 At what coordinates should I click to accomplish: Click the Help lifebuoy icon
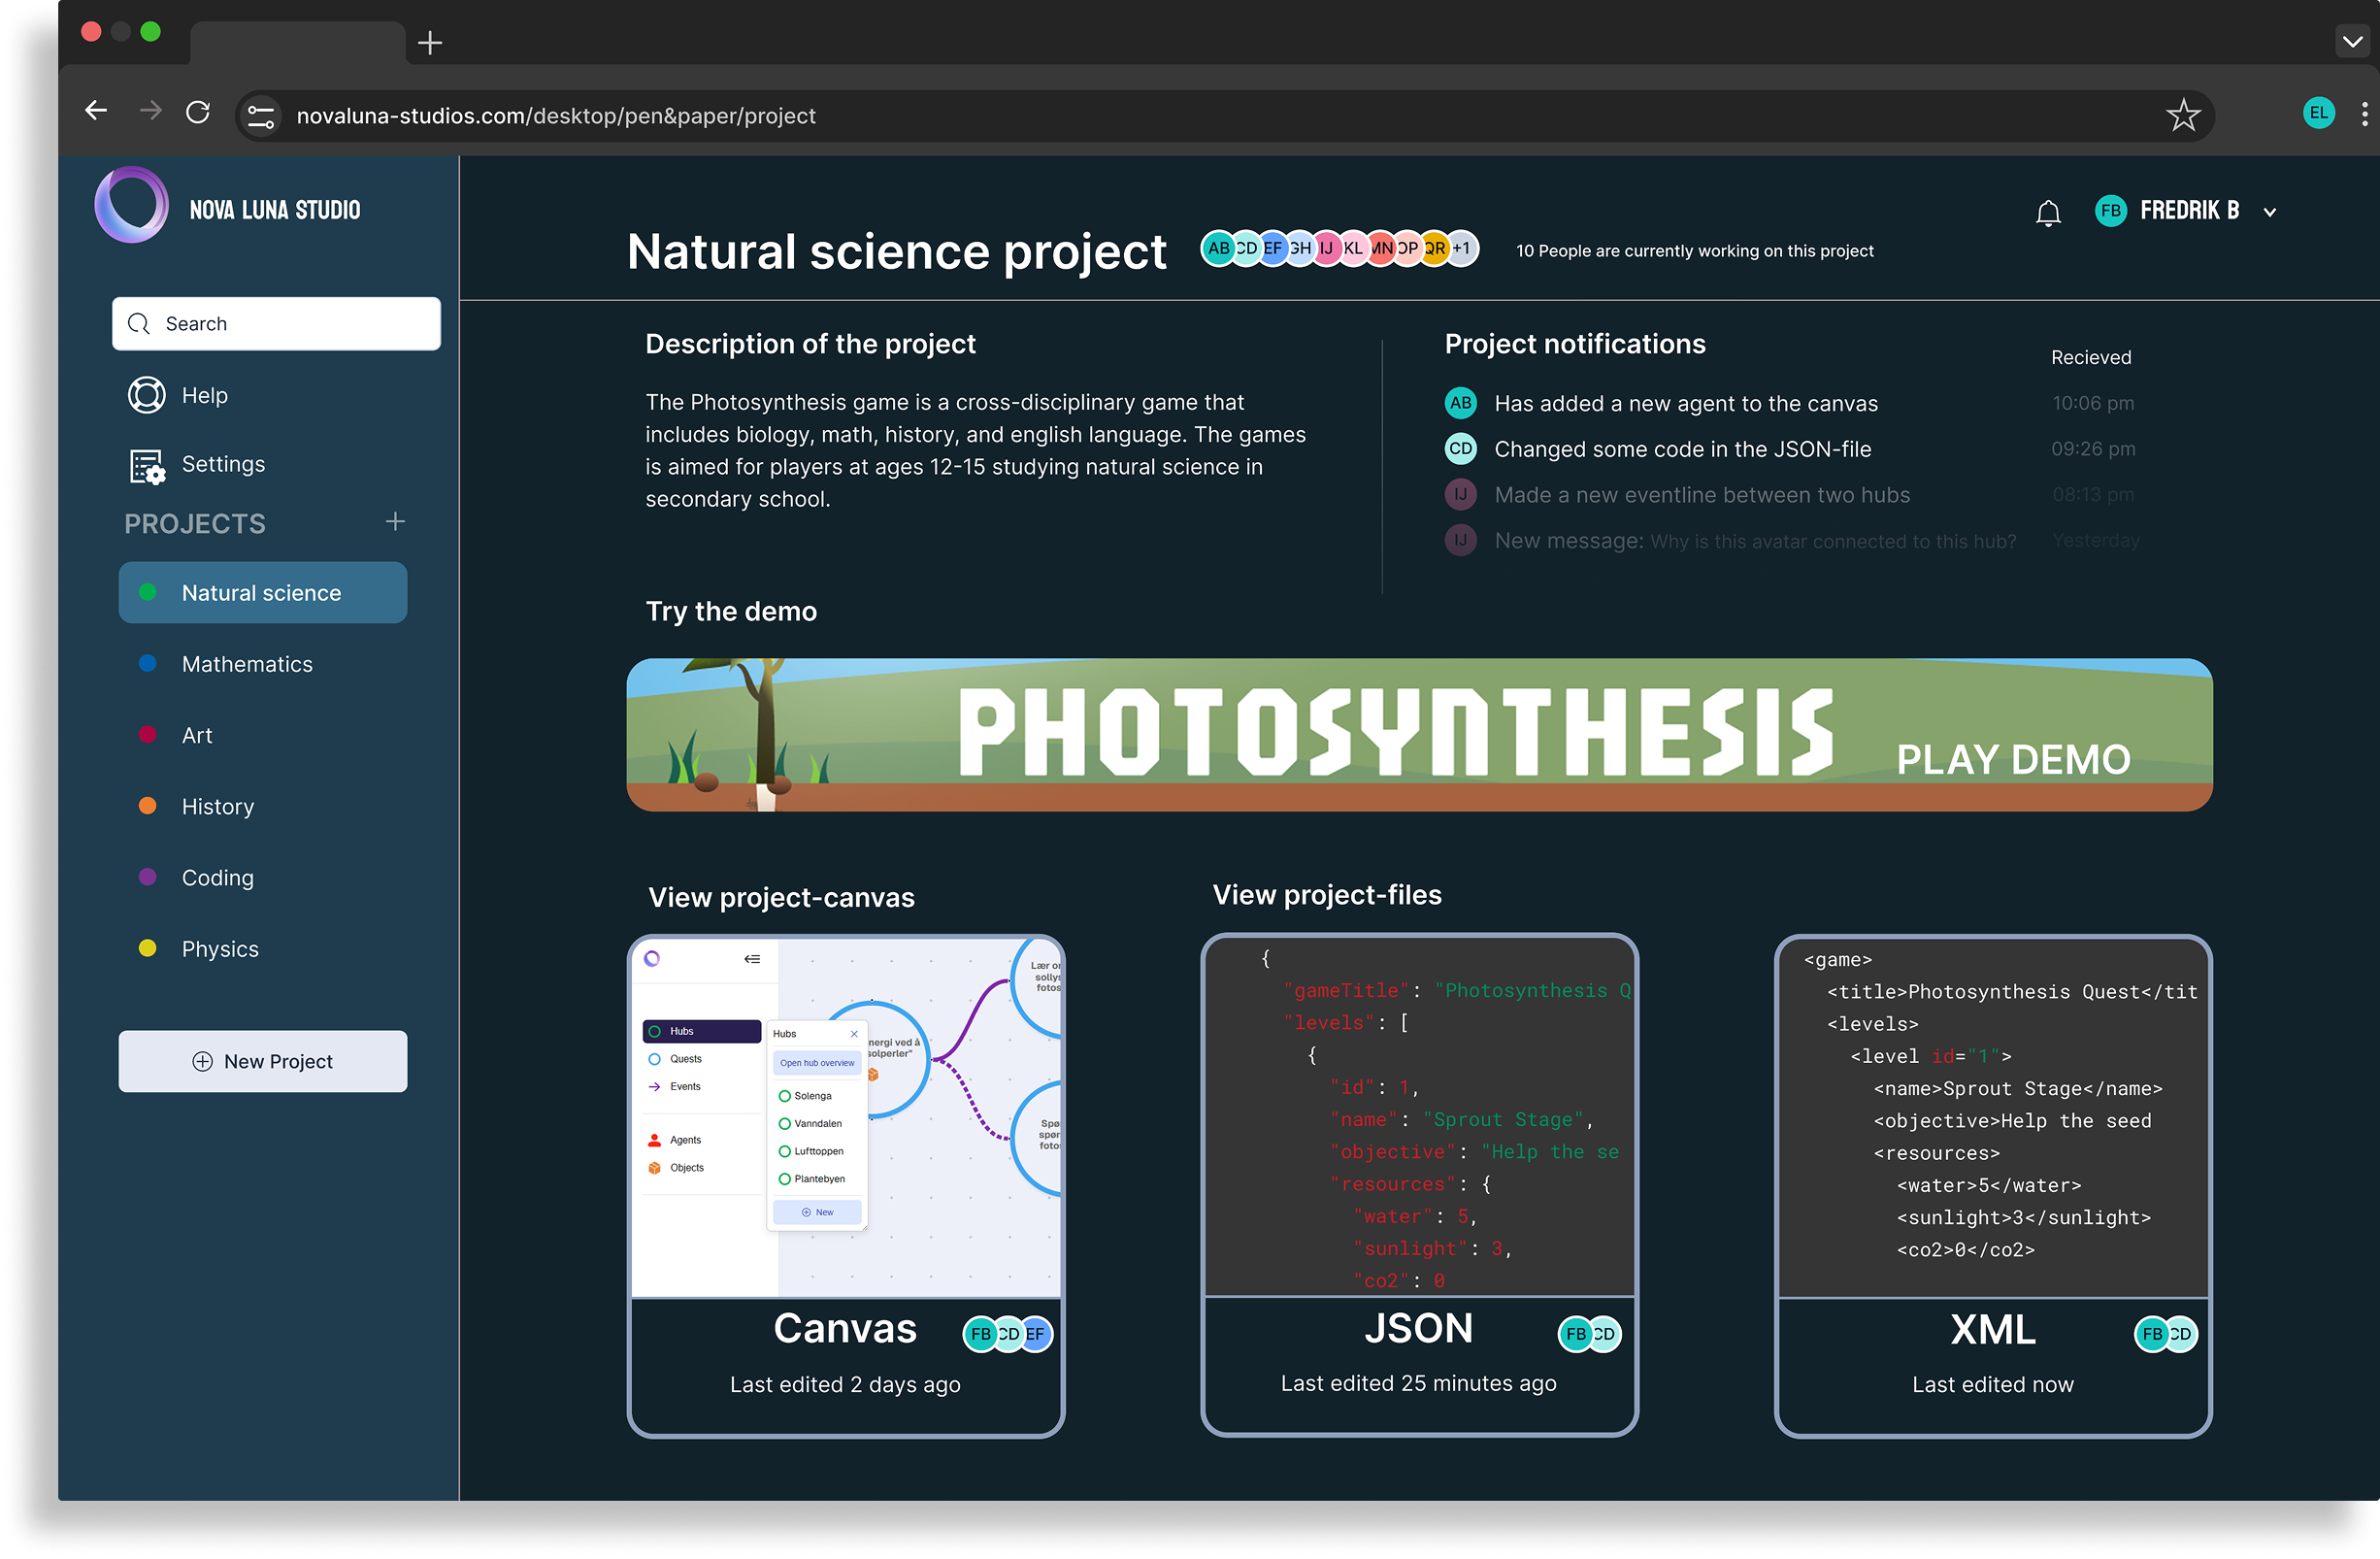(x=146, y=395)
